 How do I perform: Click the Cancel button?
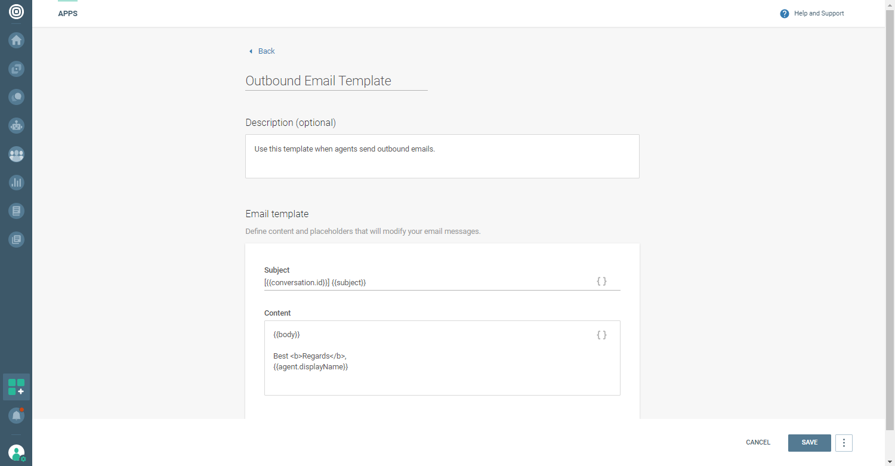tap(758, 443)
